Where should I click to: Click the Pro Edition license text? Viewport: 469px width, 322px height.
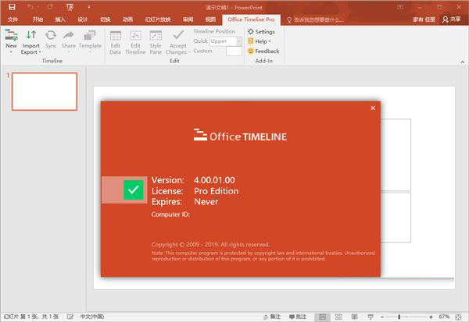[217, 191]
